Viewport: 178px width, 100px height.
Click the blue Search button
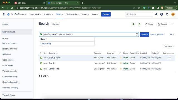click(144, 34)
